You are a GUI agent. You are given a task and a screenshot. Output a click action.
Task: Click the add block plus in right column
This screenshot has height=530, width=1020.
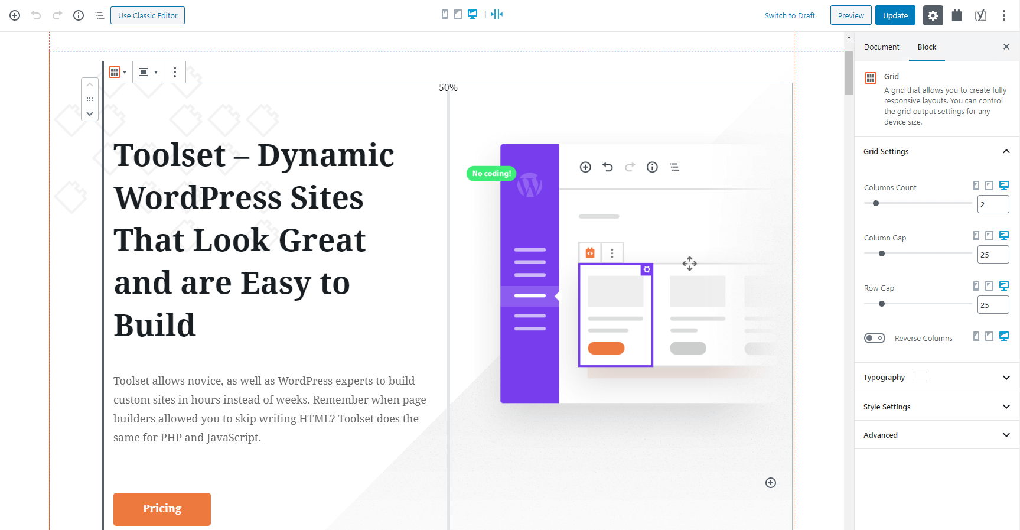[x=771, y=483]
